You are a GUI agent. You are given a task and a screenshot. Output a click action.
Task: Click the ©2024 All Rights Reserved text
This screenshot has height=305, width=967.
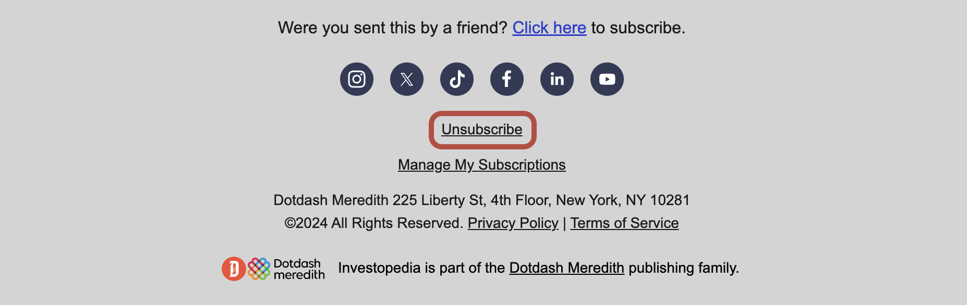point(373,223)
